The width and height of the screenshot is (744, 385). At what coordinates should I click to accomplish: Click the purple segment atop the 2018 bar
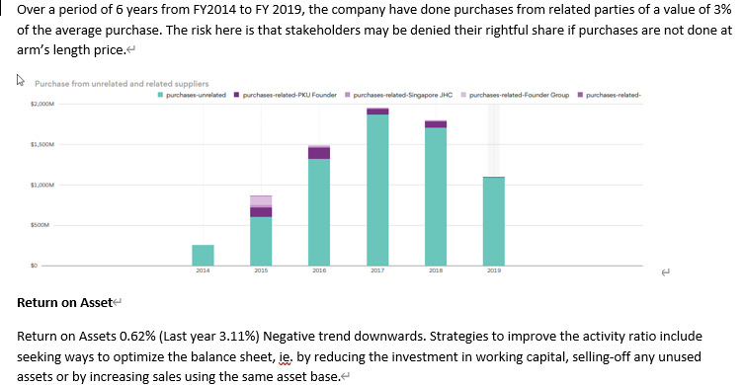tap(436, 124)
